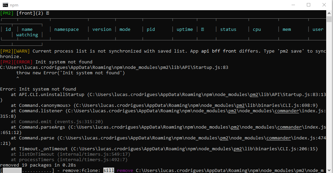Click 'CLI.js:698:9' in the stack trace
The image size is (333, 173).
[x=299, y=105]
